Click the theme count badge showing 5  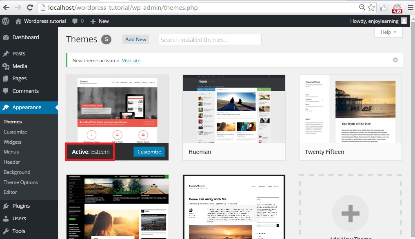coord(106,39)
